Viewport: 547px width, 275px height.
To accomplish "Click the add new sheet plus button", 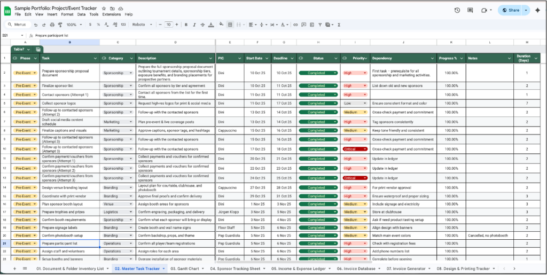I will pyautogui.click(x=14, y=269).
